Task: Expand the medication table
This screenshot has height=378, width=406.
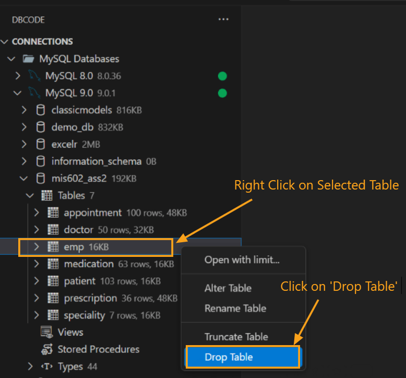Action: 37,264
